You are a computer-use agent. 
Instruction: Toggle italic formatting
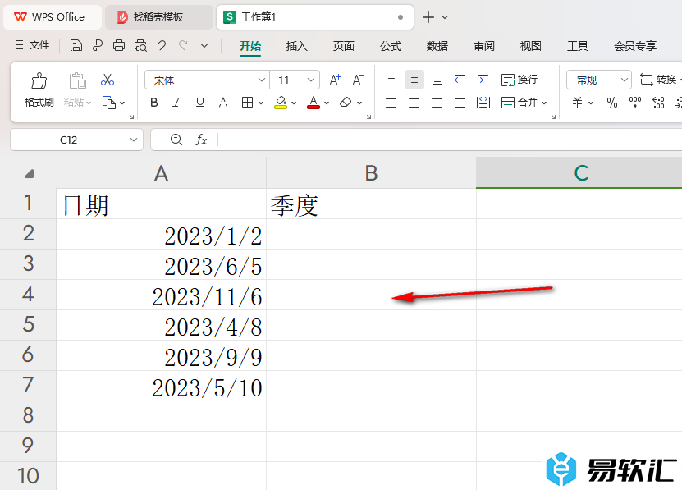(x=176, y=103)
